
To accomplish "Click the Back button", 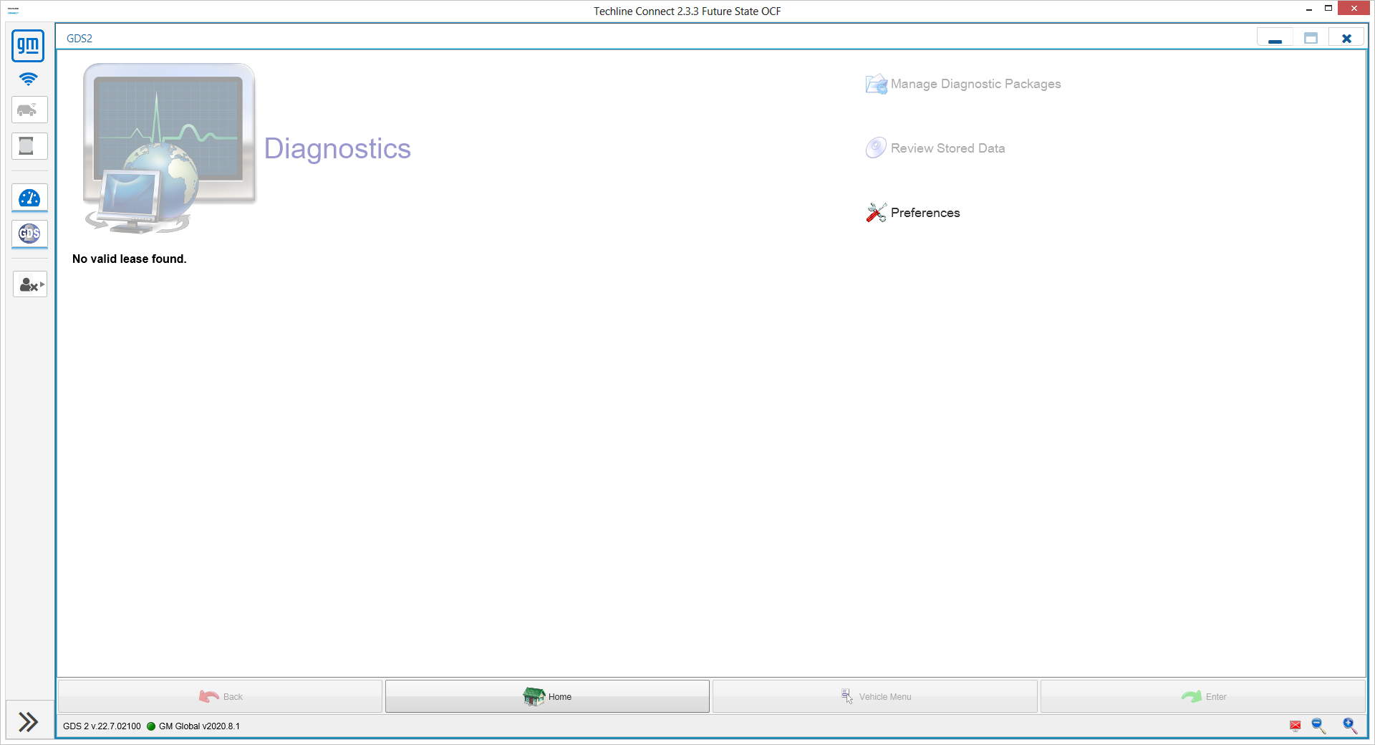I will point(220,696).
